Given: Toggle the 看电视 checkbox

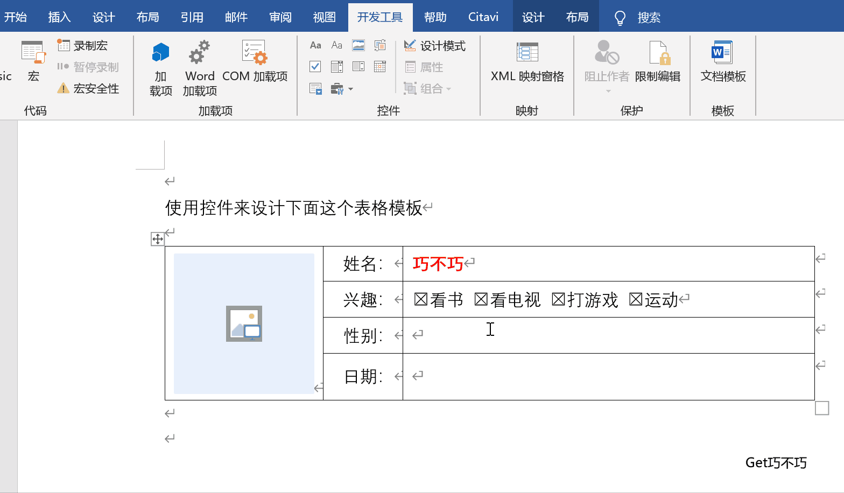Looking at the screenshot, I should [x=481, y=299].
